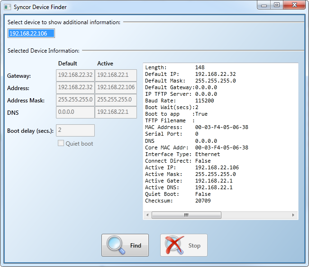
Task: Click the Connect Direct False line
Action: (x=178, y=161)
